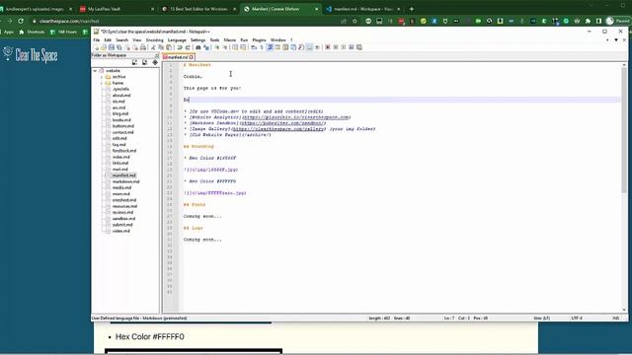The width and height of the screenshot is (632, 355).
Task: Redo the edit via toolbar
Action: click(187, 47)
